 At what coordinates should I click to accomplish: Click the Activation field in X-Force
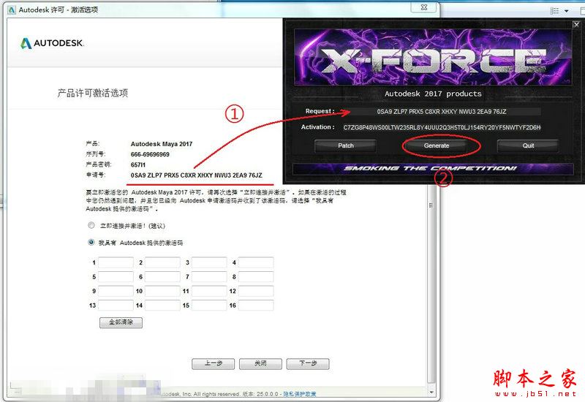coord(442,127)
